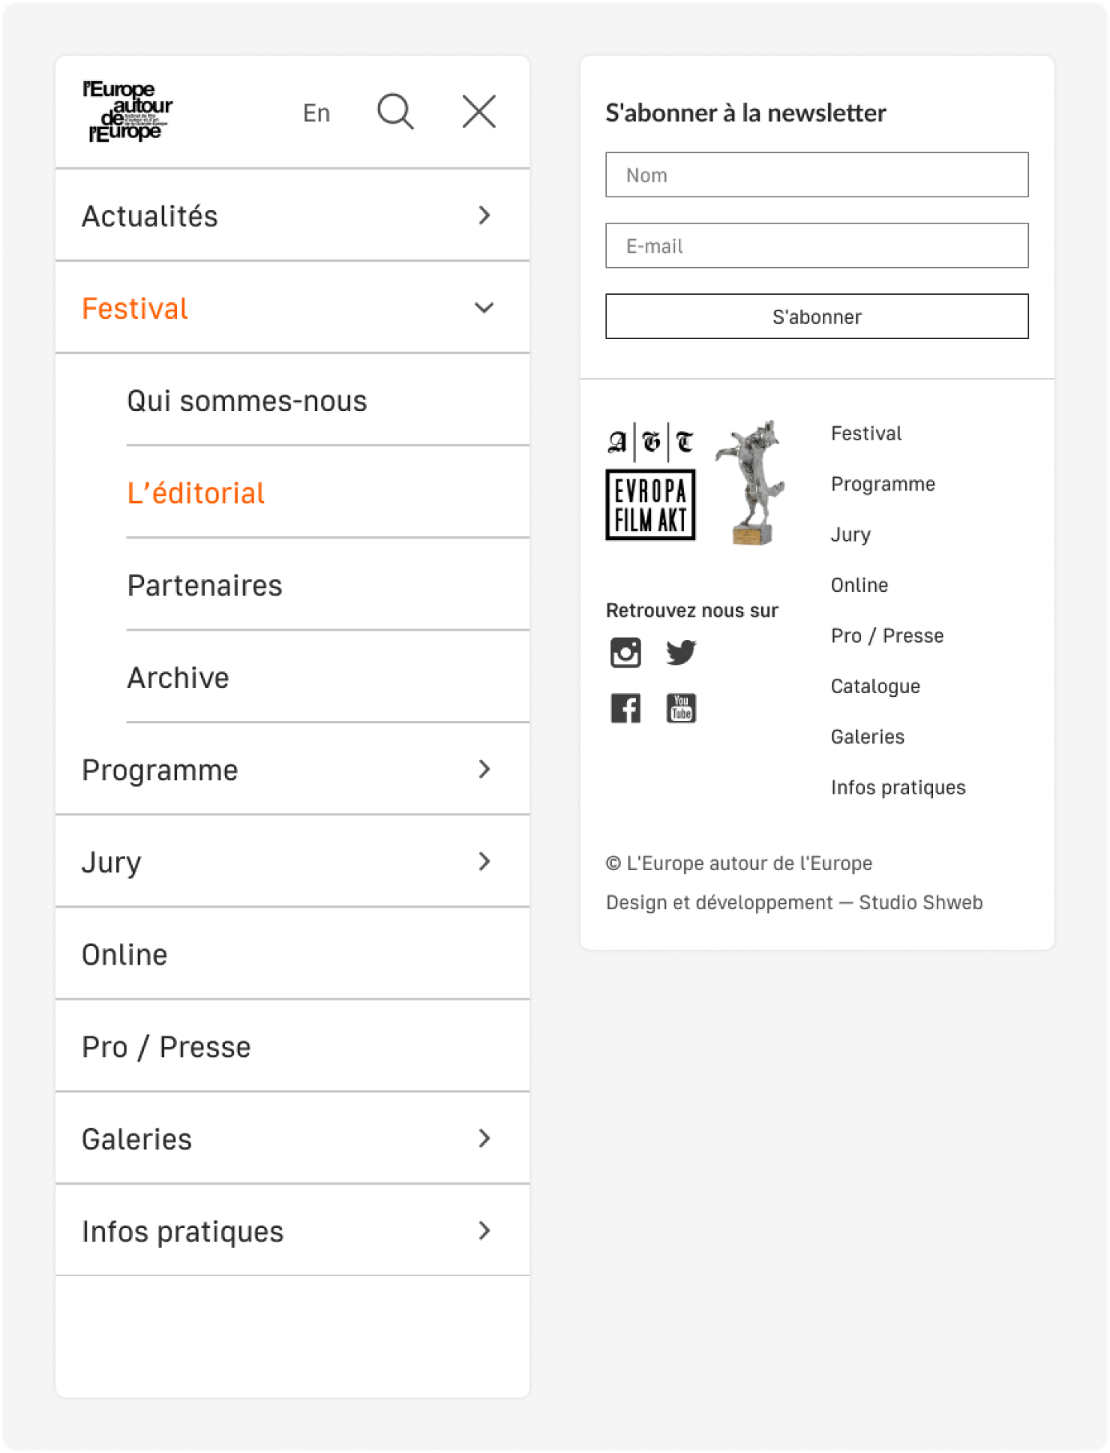Open the Instagram social icon

click(625, 653)
